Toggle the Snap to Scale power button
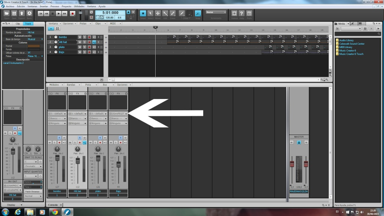The image size is (384, 216). click(x=40, y=162)
